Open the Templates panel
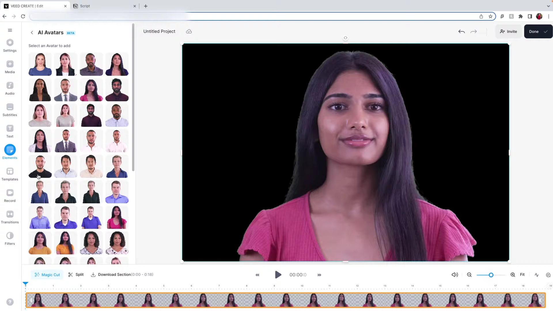The image size is (553, 311). [x=10, y=174]
